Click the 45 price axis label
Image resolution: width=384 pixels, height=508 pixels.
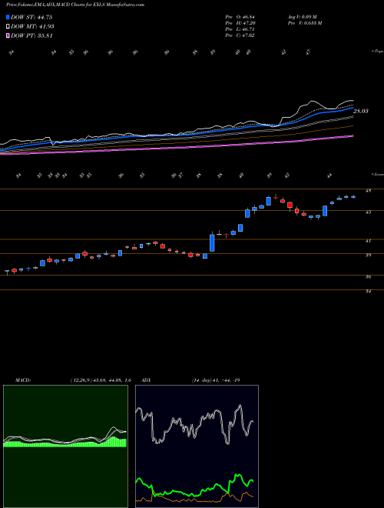368,212
